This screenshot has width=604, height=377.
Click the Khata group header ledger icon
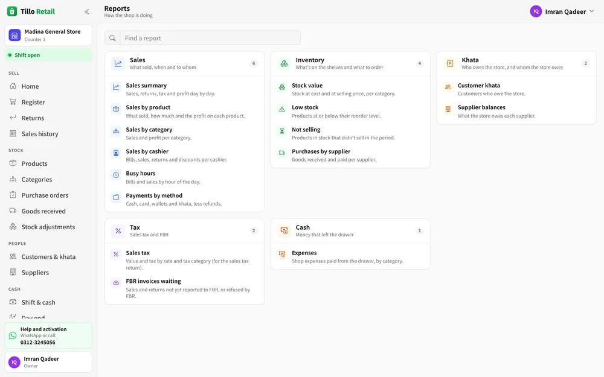(450, 63)
